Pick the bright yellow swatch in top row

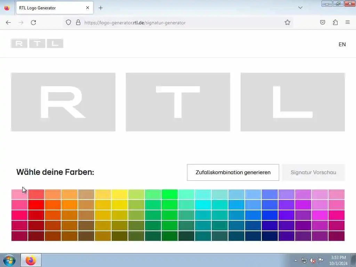(x=120, y=194)
